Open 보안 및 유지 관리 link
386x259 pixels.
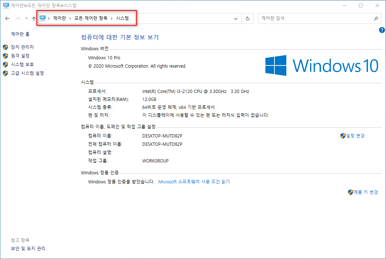pyautogui.click(x=28, y=249)
